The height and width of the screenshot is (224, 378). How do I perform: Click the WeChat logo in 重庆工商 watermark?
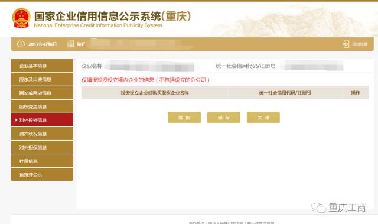318,207
